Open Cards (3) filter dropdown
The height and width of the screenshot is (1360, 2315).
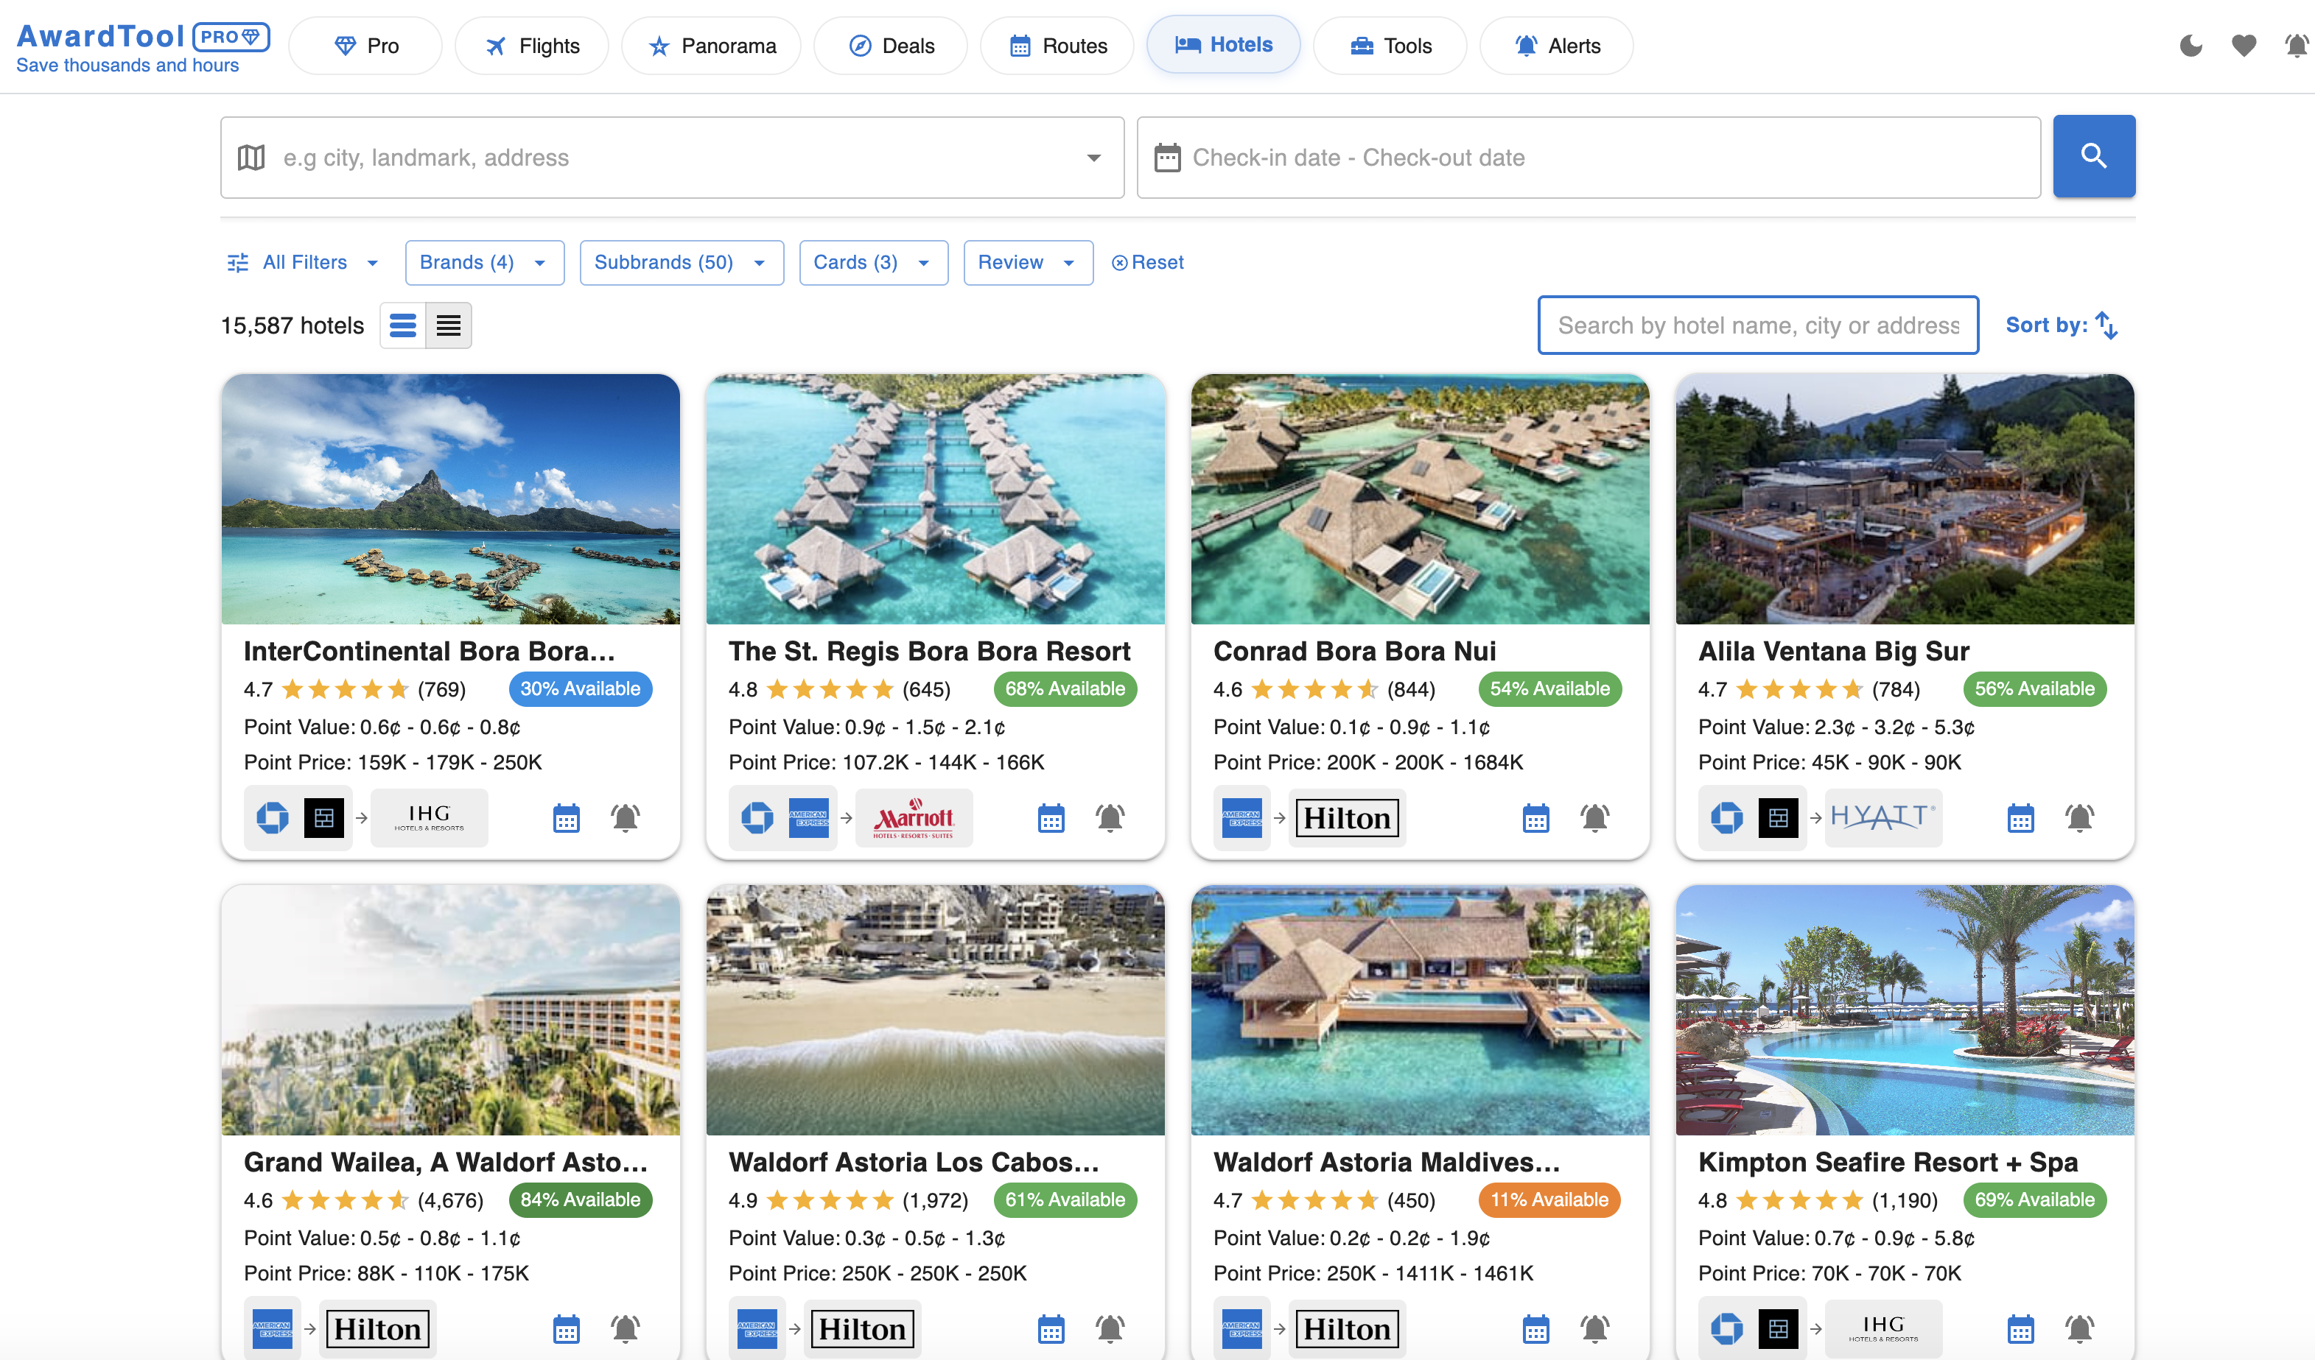(872, 263)
